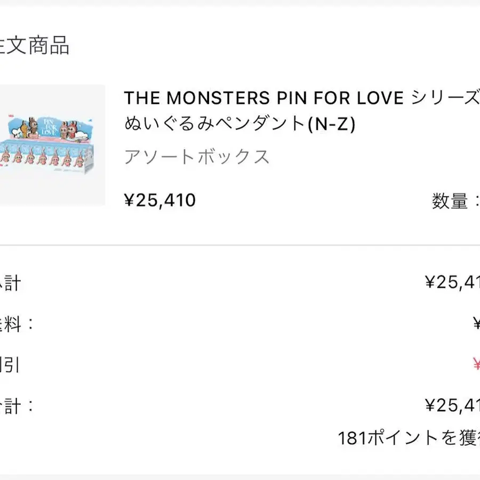The image size is (480, 480).
Task: Click the アソートボックス variant text
Action: (x=197, y=157)
